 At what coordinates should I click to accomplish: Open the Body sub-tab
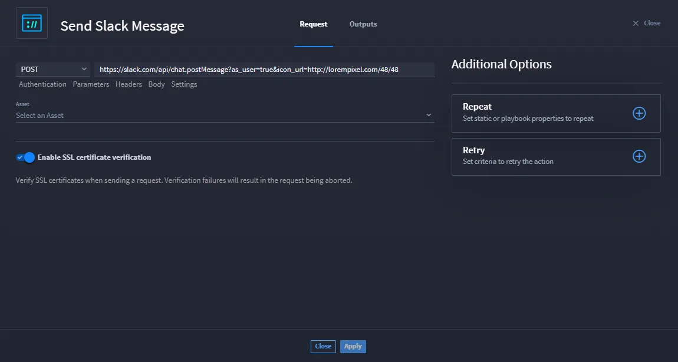(156, 84)
